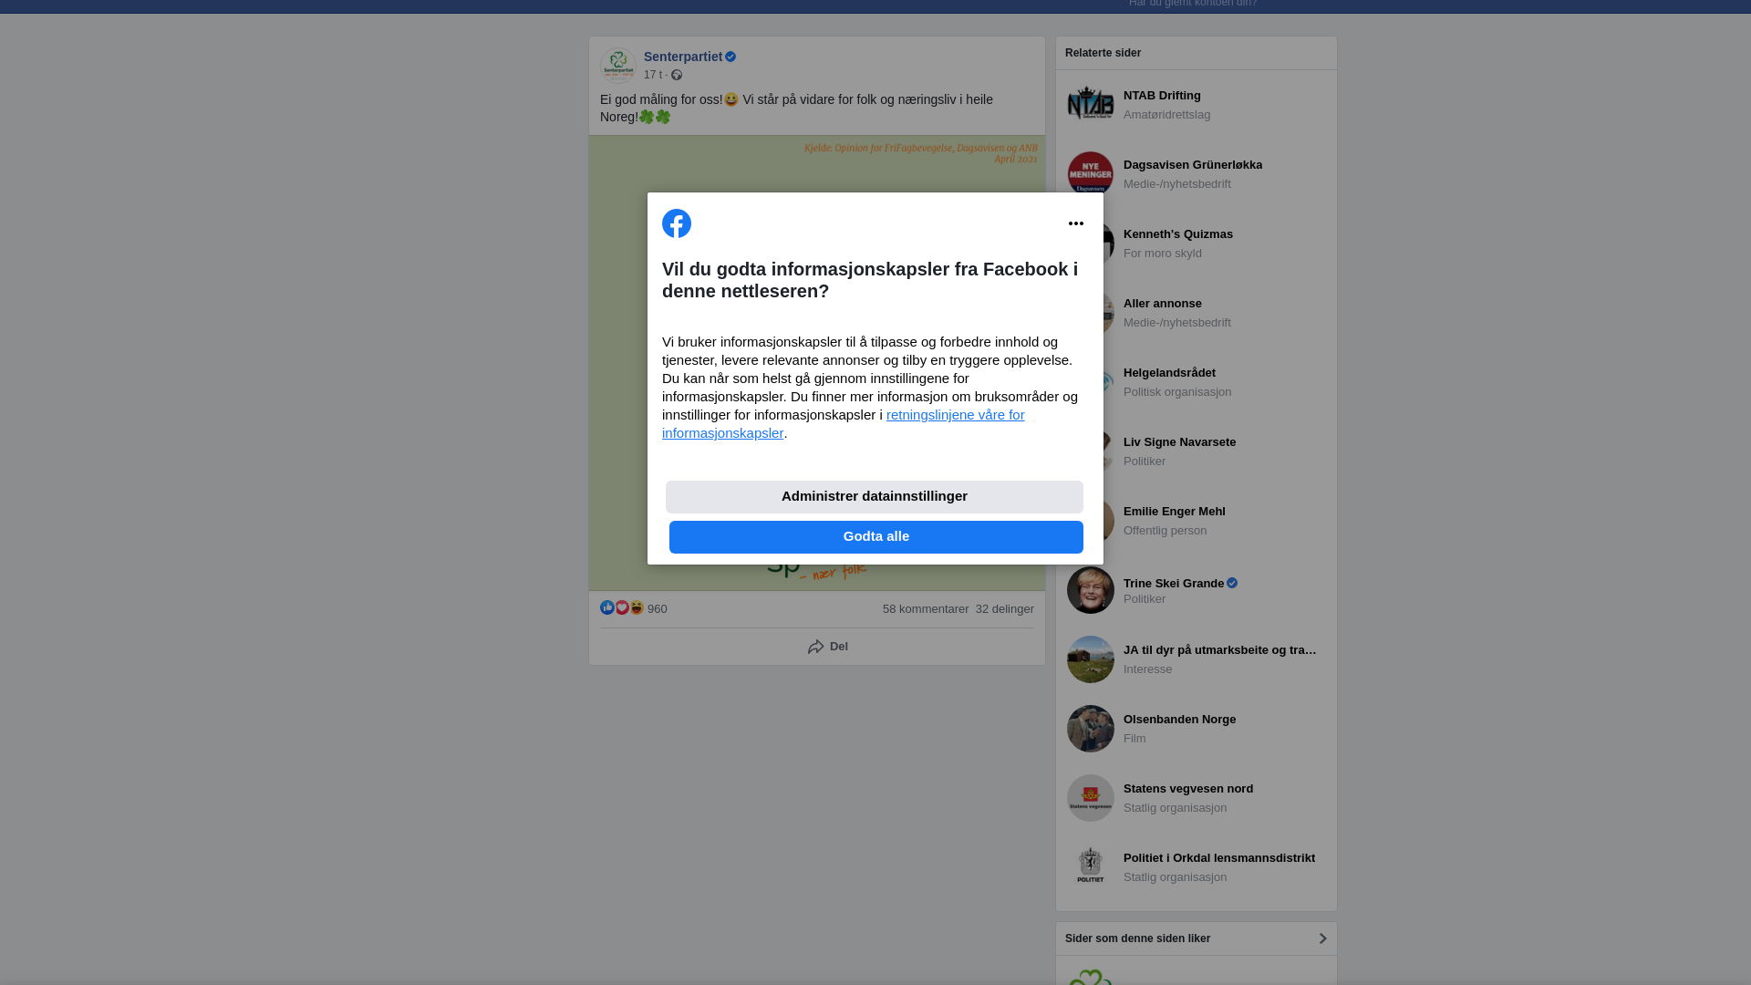The image size is (1751, 985).
Task: Open Aller annonse page
Action: tap(1163, 304)
